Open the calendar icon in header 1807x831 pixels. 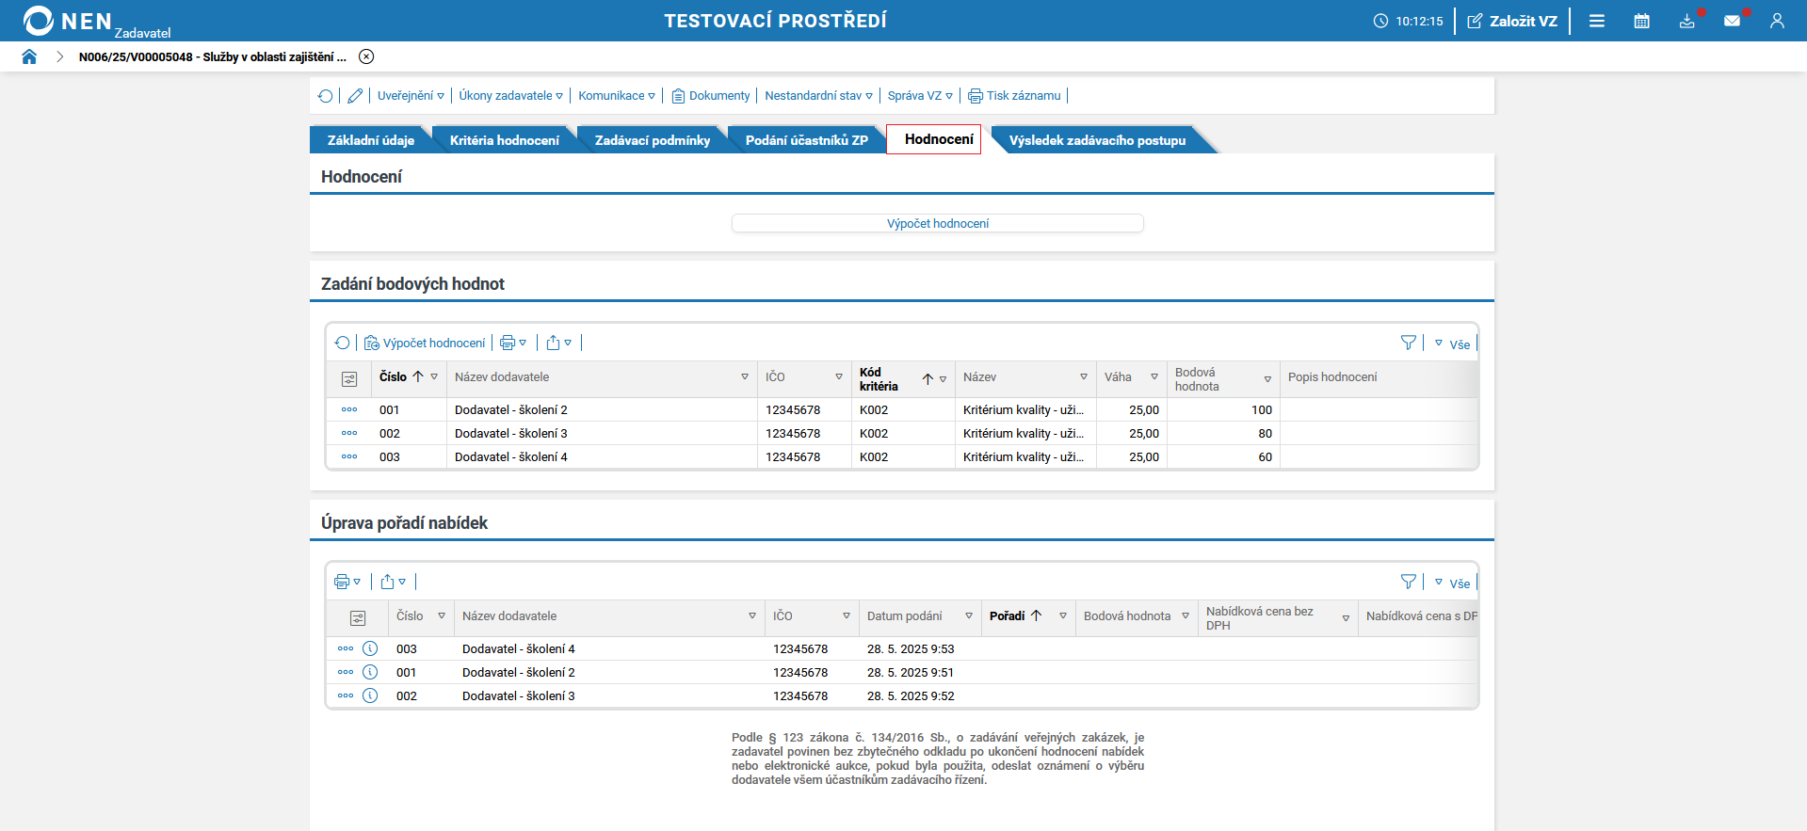pyautogui.click(x=1641, y=21)
